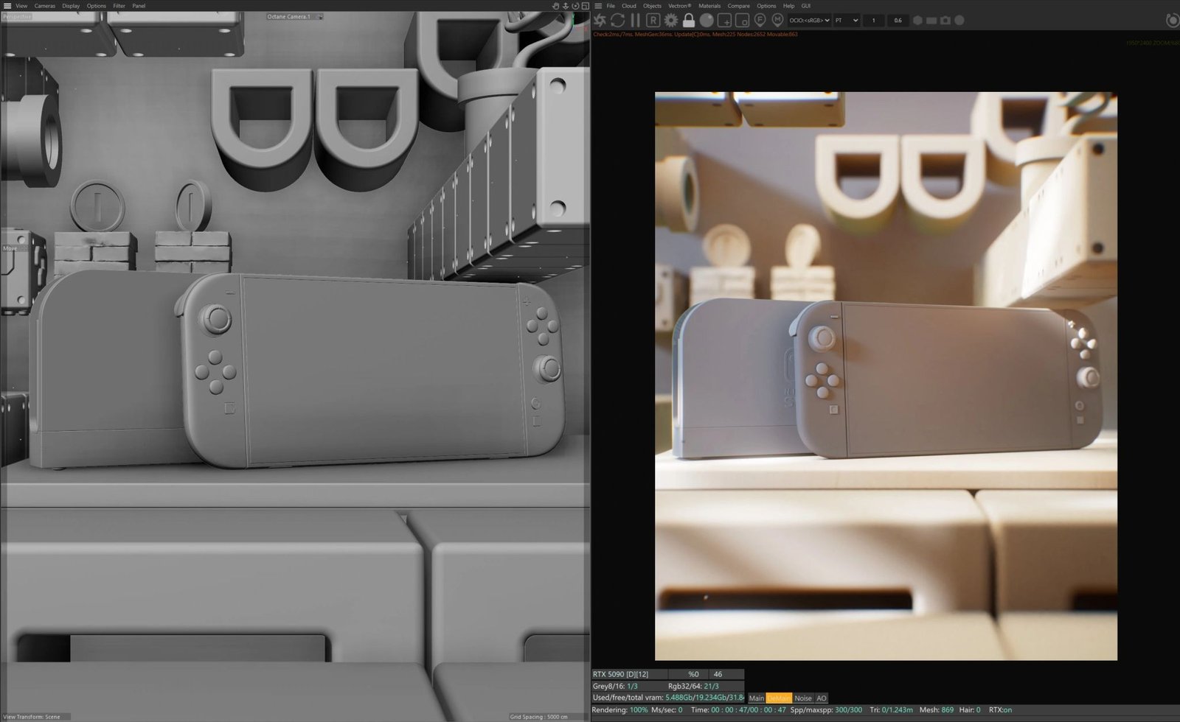Image resolution: width=1180 pixels, height=722 pixels.
Task: Open the Compare menu
Action: (x=739, y=6)
